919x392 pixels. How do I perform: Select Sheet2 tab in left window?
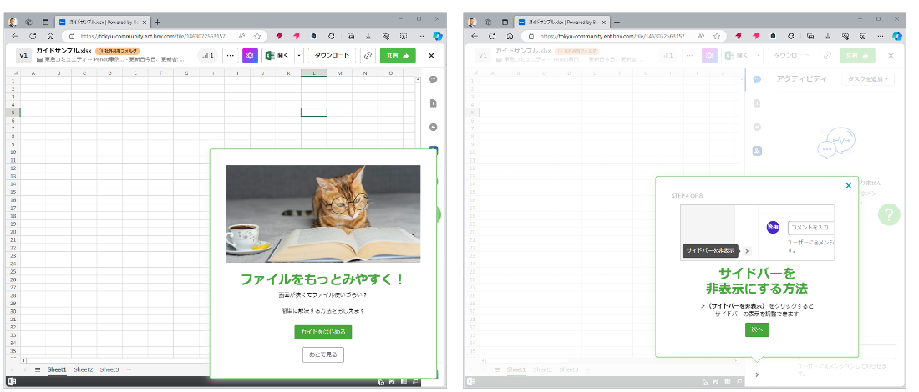point(84,369)
